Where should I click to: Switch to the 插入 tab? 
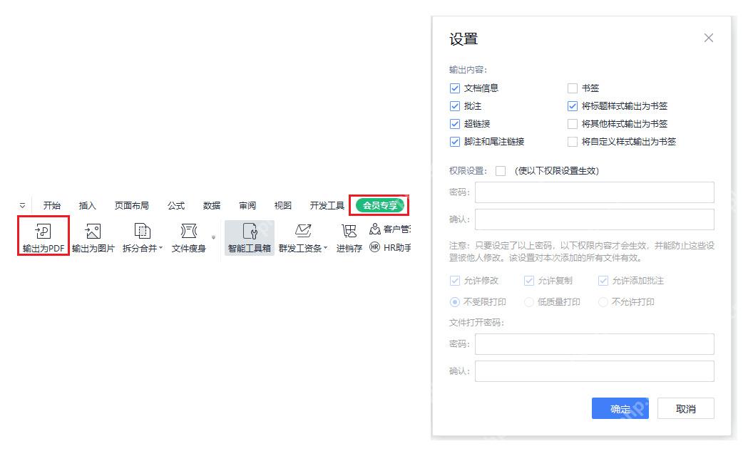coord(88,205)
